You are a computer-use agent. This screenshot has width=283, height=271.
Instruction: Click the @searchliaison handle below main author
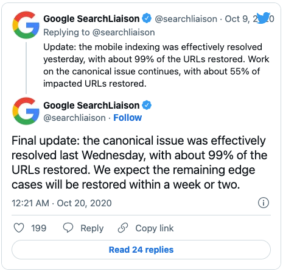coord(75,118)
